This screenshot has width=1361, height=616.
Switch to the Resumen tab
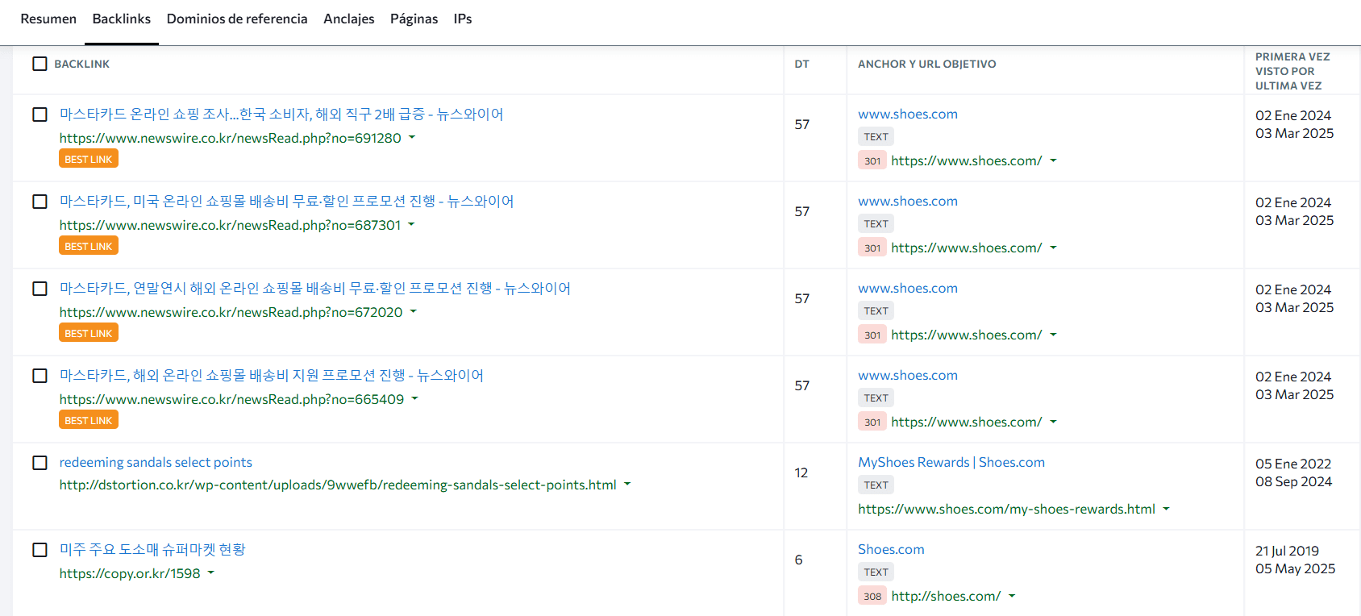coord(48,19)
